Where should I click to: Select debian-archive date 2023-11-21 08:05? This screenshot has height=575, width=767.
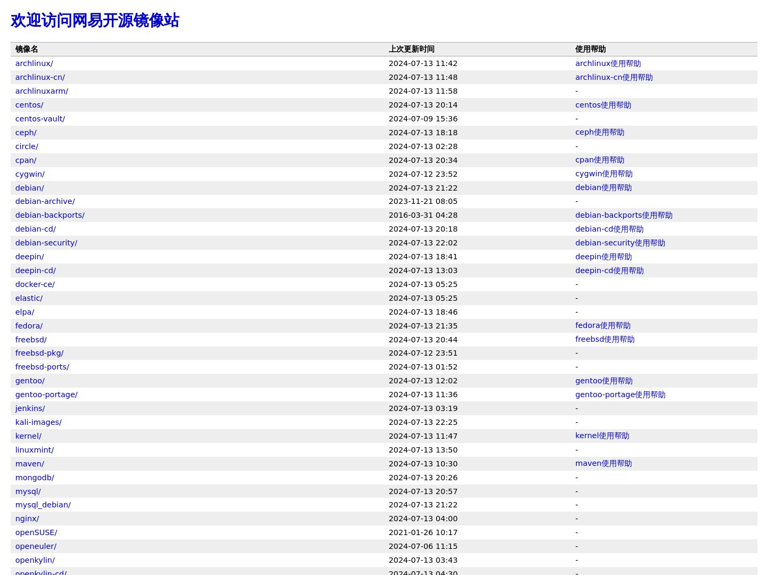point(423,201)
